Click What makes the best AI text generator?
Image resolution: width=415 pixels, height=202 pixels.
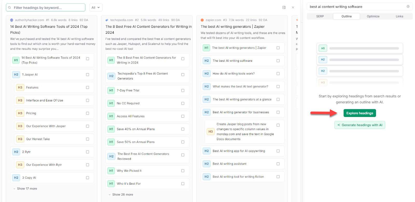click(243, 87)
